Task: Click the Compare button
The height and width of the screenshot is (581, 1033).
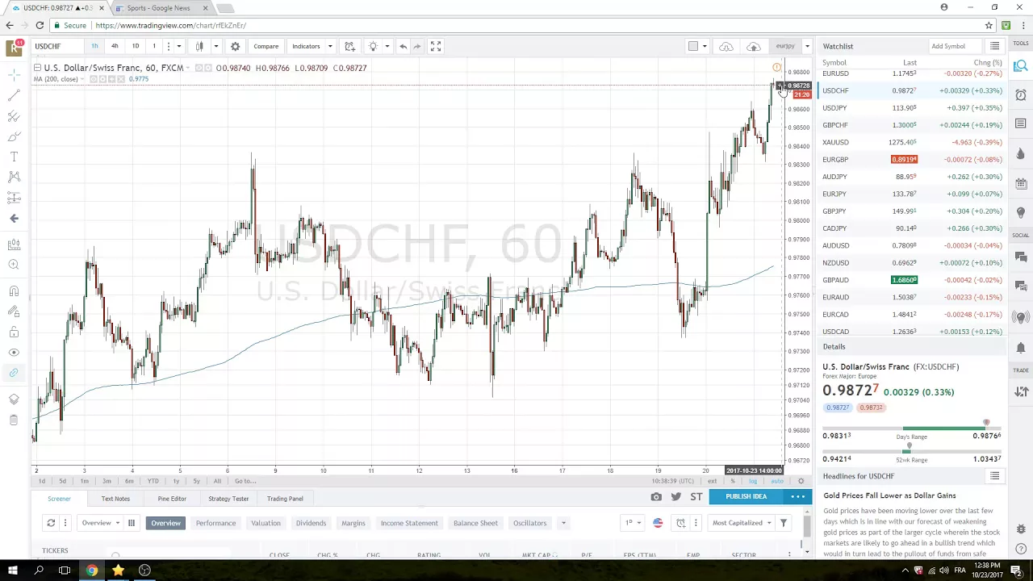Action: [266, 46]
